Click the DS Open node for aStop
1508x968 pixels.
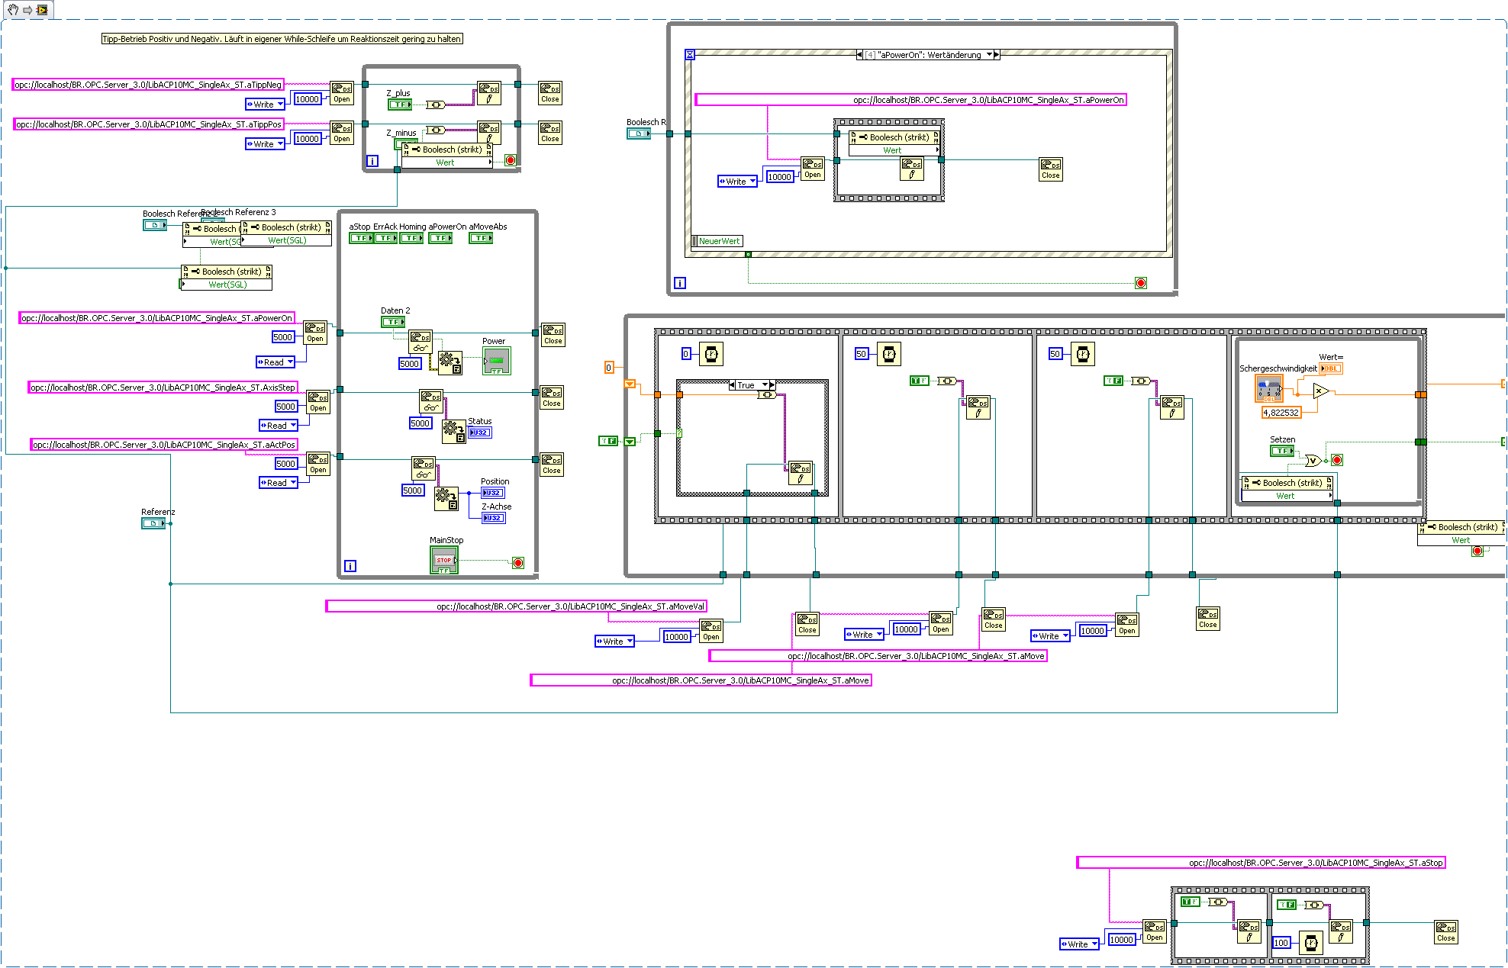1154,931
